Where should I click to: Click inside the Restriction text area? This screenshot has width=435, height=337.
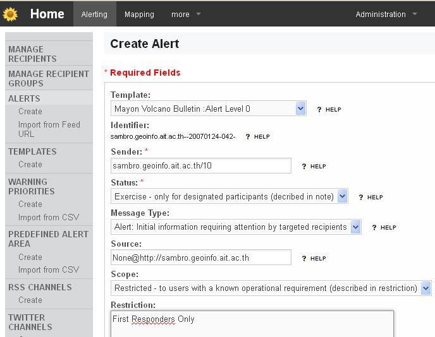[252, 323]
